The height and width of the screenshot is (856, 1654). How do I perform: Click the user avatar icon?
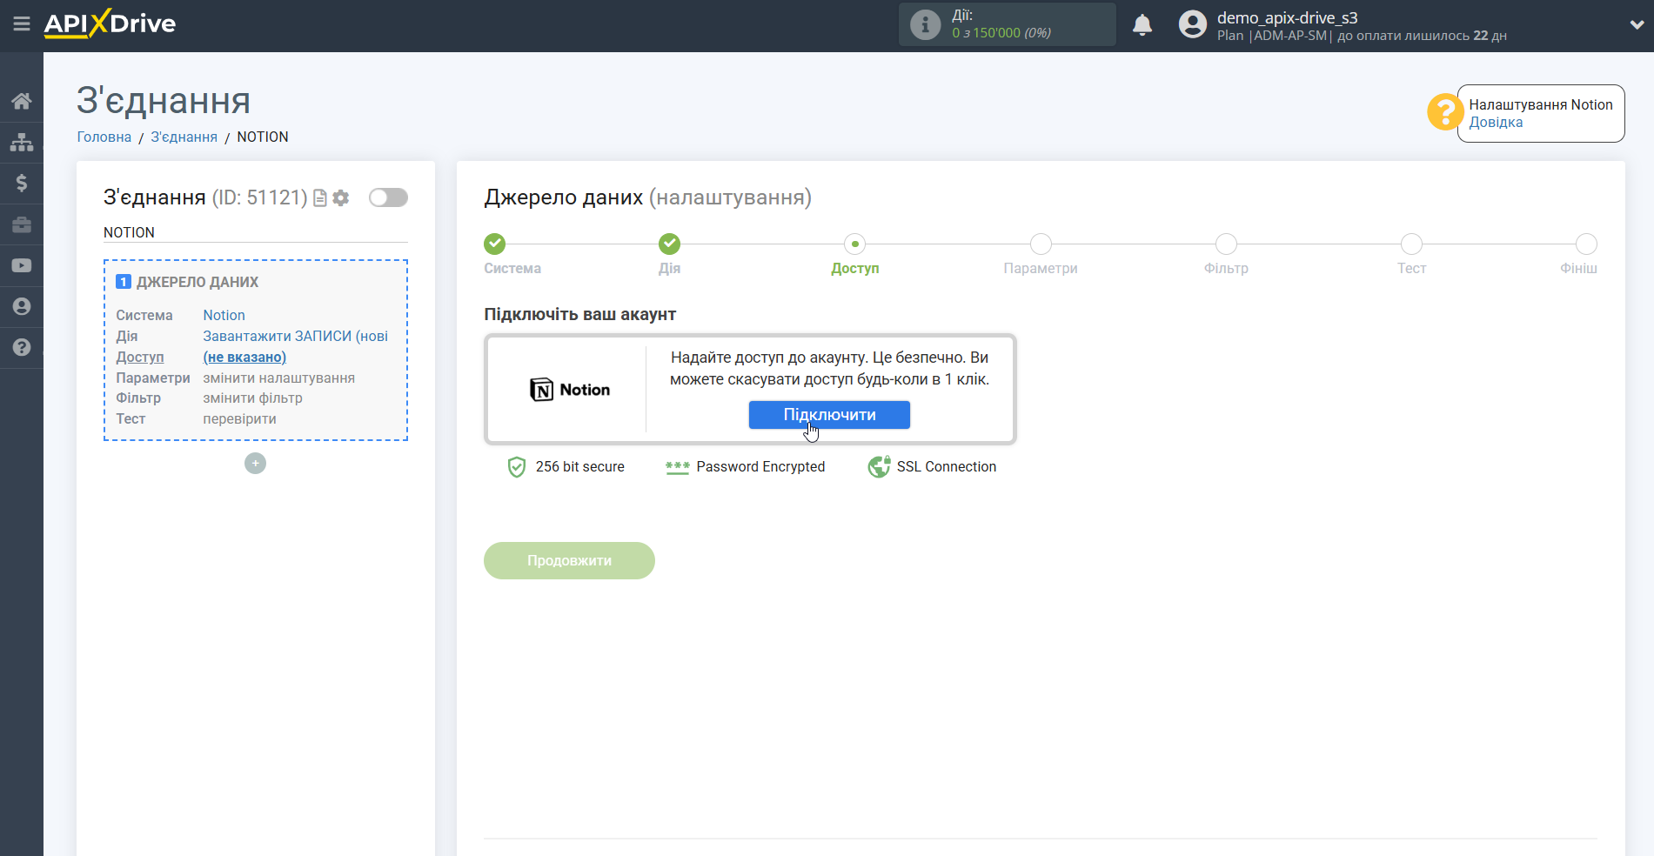(1193, 24)
